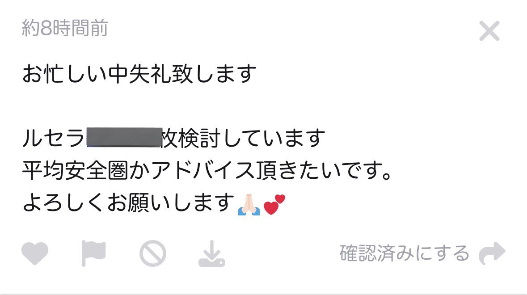Click the gray redacted block

(124, 137)
